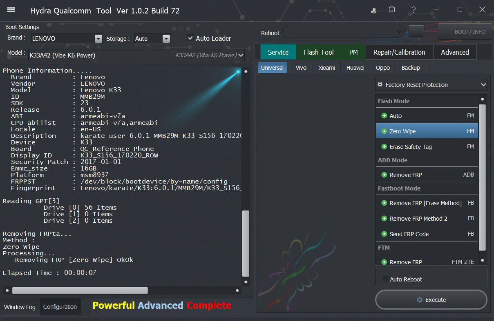Click the log horizontal scrollbar thumb

(80, 290)
